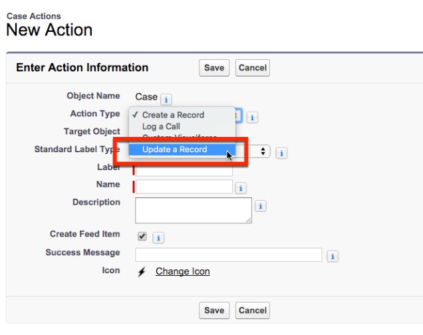Image resolution: width=423 pixels, height=335 pixels.
Task: Select Update a Record option
Action: click(x=174, y=150)
